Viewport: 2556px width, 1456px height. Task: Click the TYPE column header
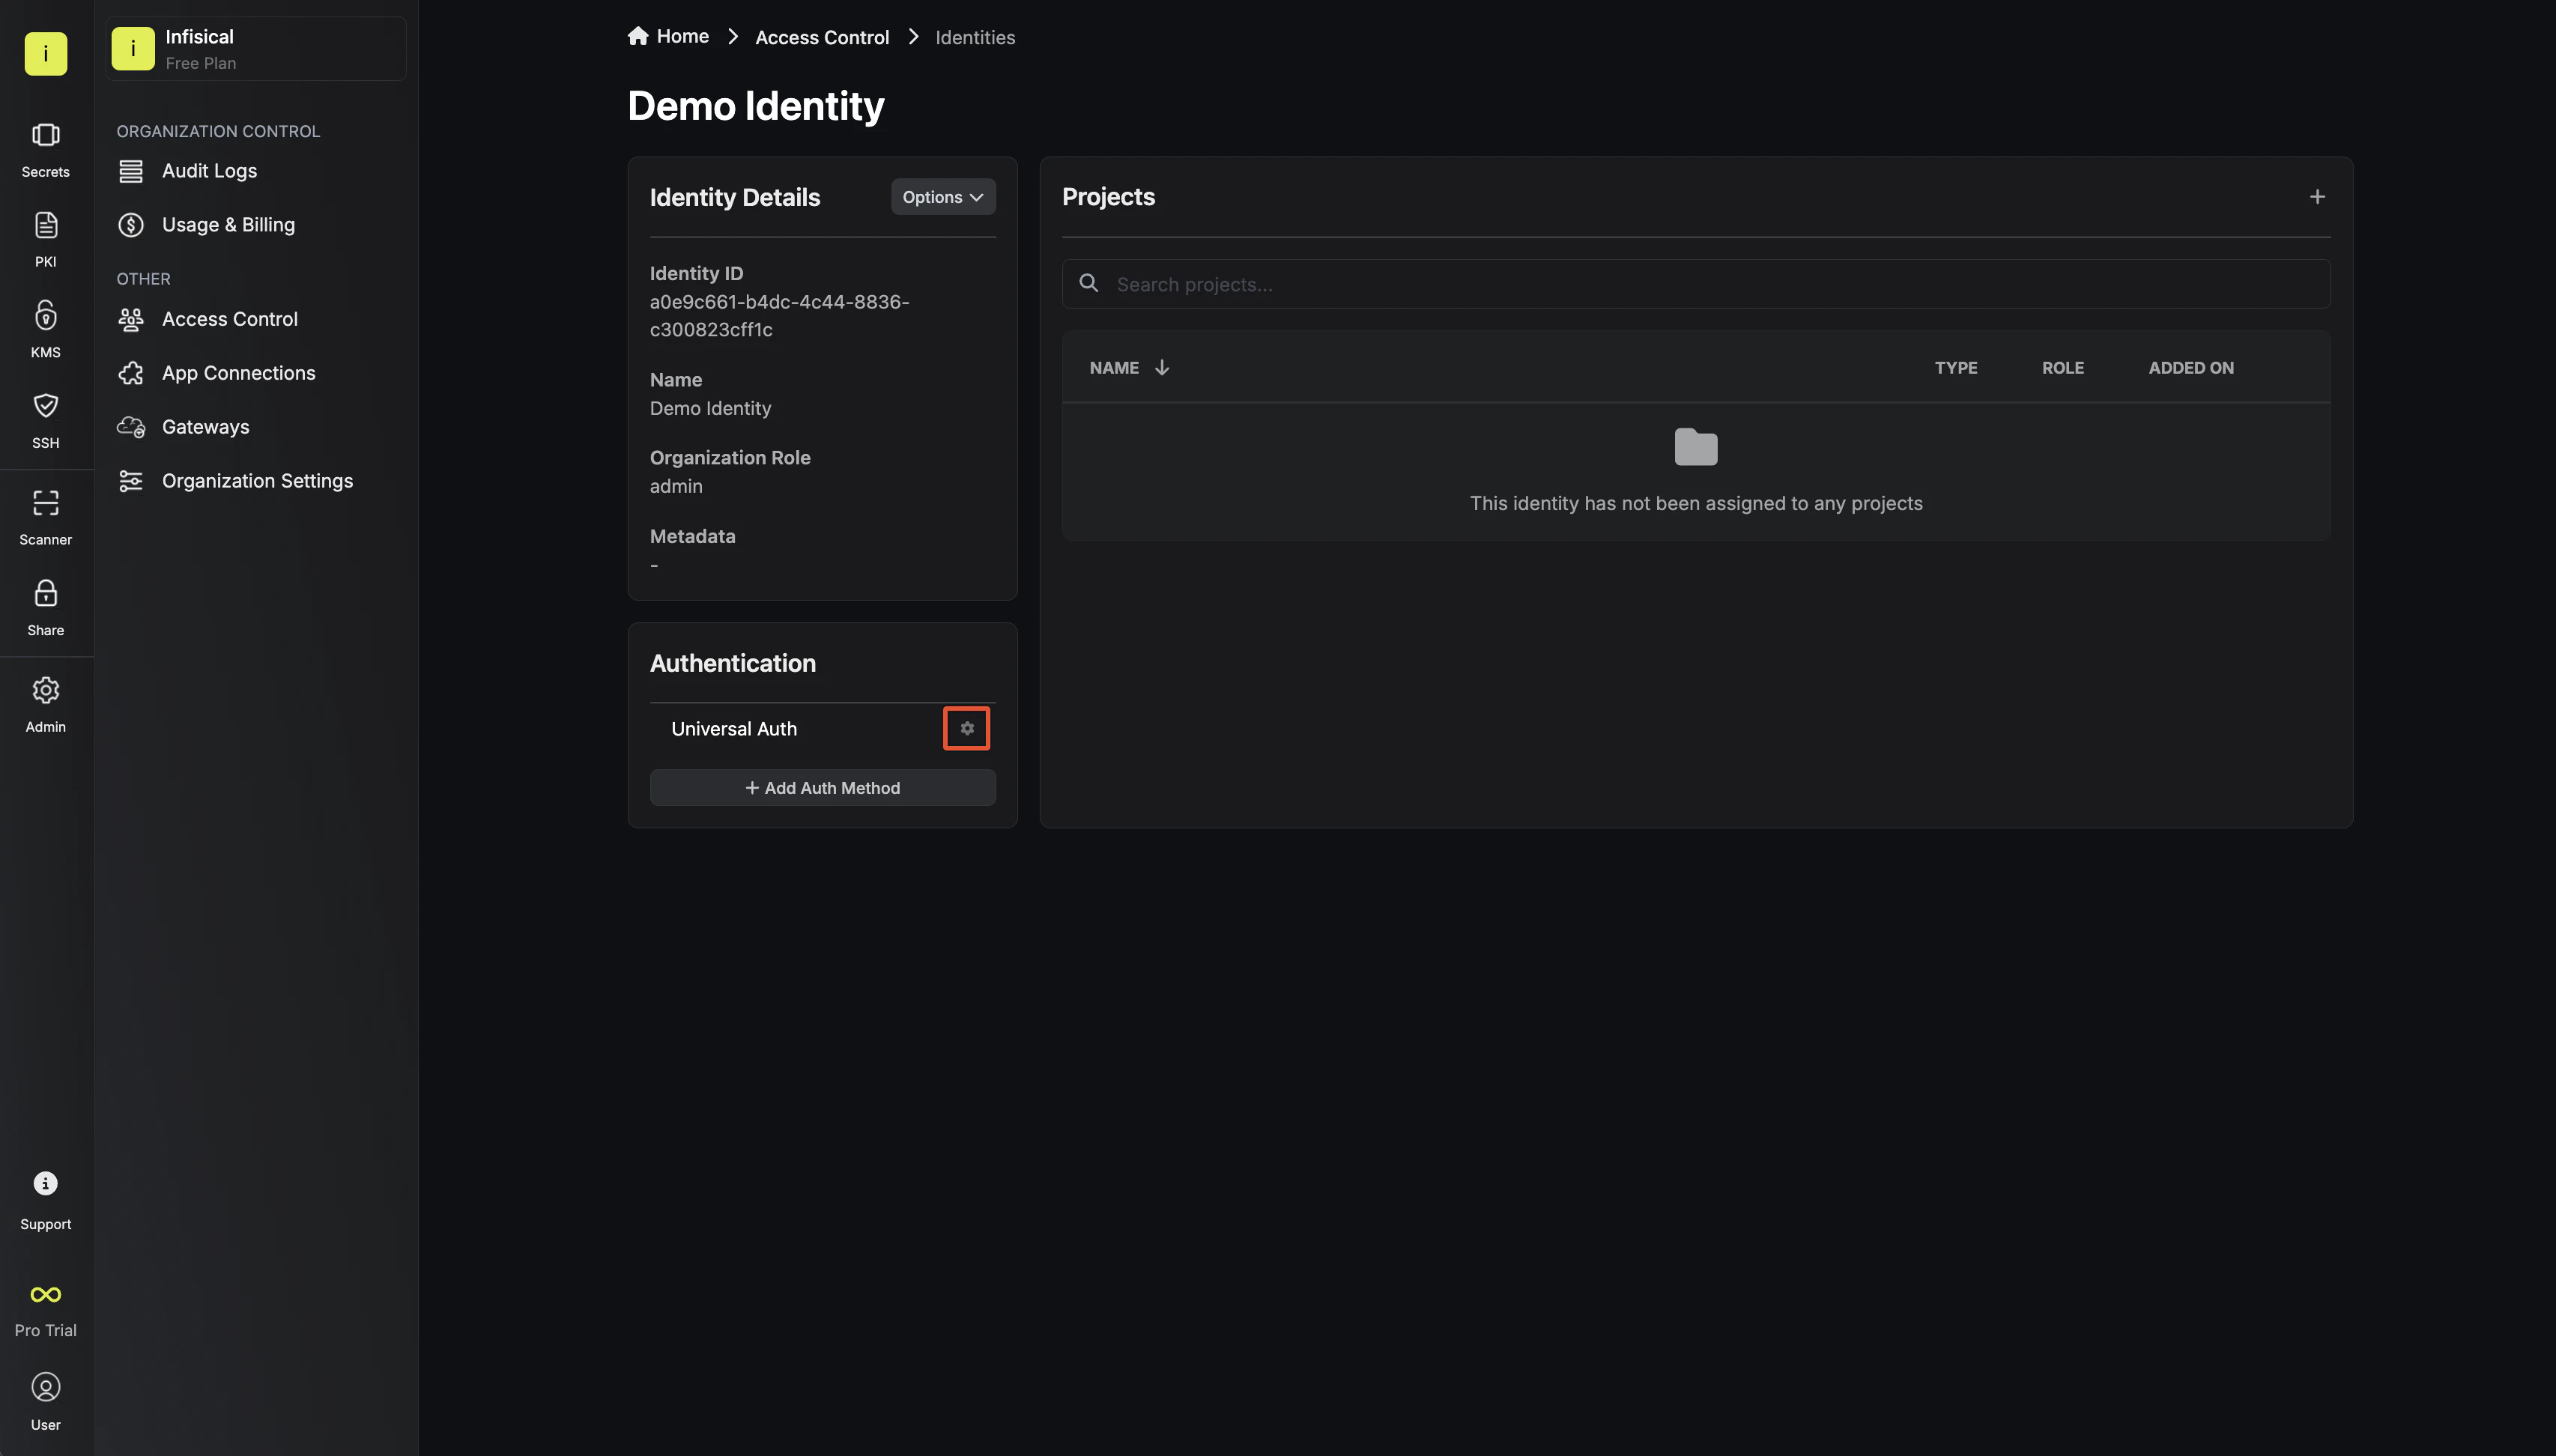click(1956, 368)
